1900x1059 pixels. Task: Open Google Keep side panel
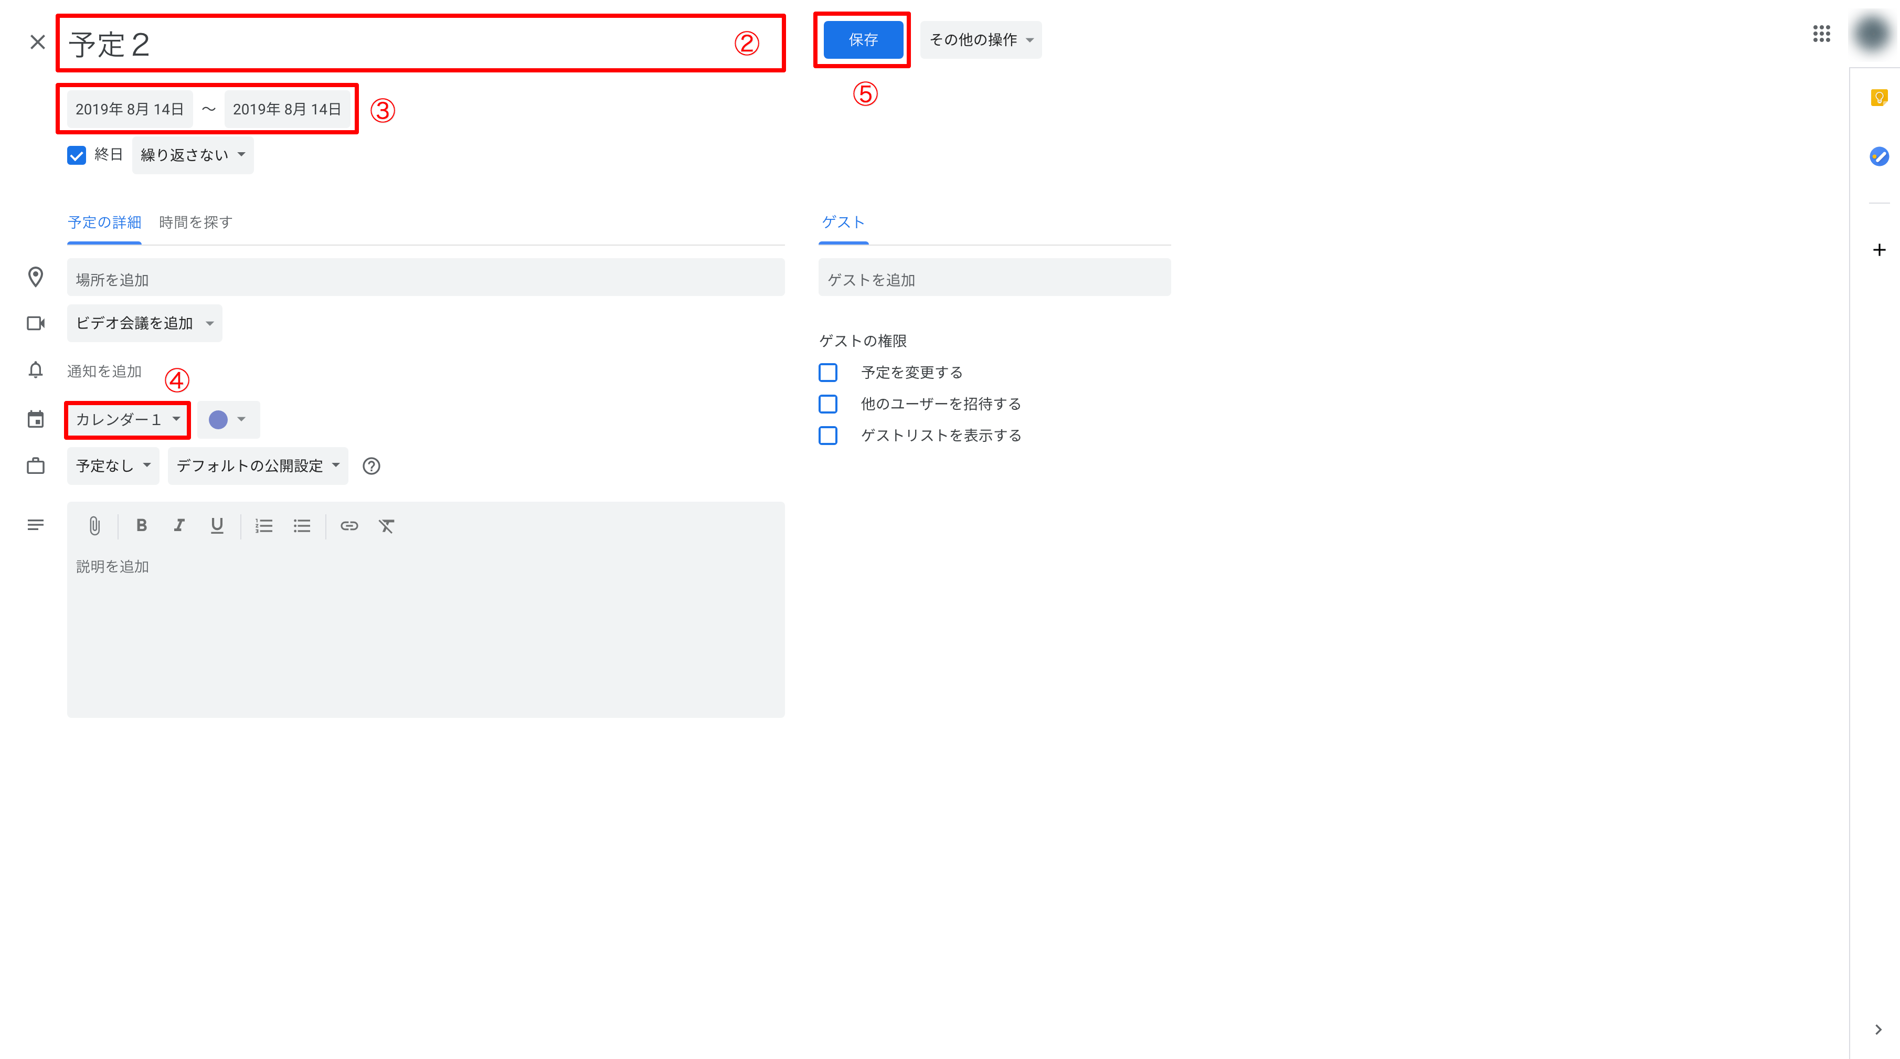coord(1878,97)
